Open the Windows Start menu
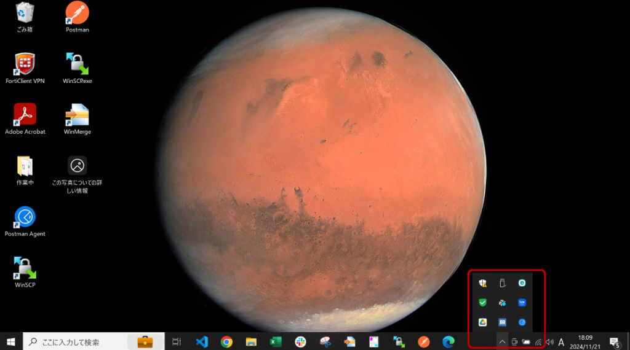The width and height of the screenshot is (630, 350). [x=11, y=342]
